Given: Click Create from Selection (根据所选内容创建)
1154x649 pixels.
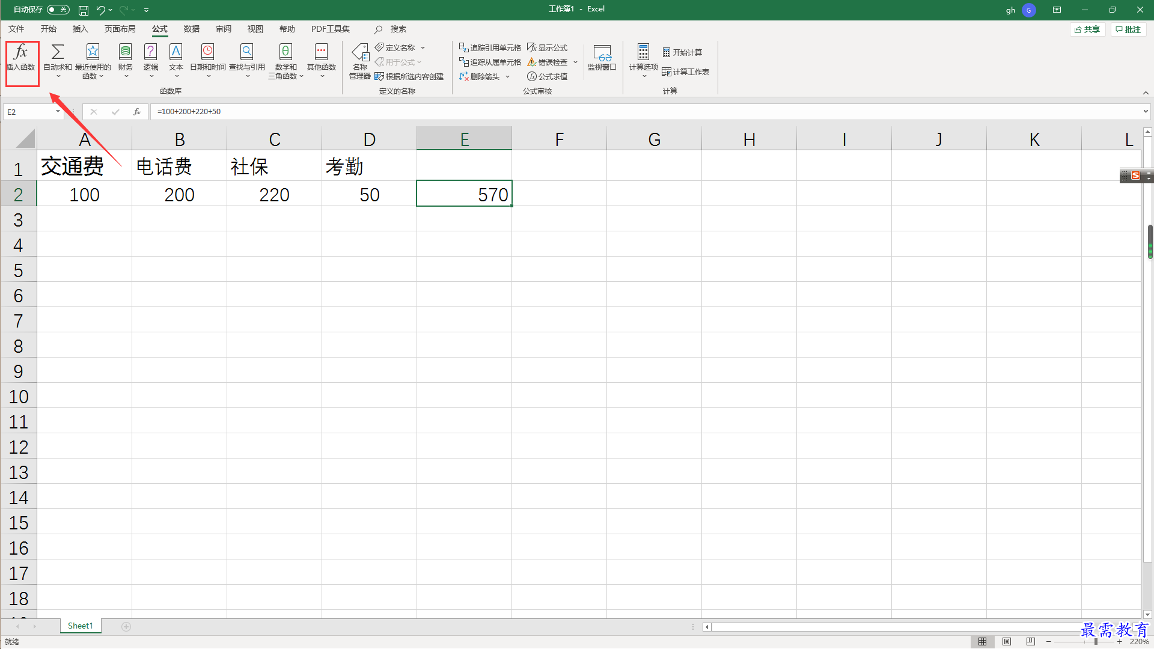Looking at the screenshot, I should 409,76.
